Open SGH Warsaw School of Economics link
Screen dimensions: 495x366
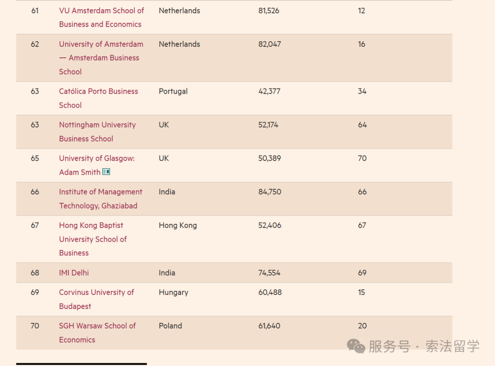[97, 333]
